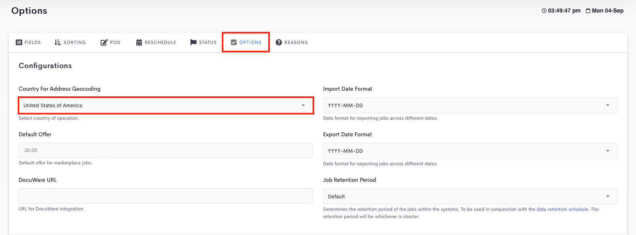Open the Country For Address Geocoding dropdown

(166, 105)
